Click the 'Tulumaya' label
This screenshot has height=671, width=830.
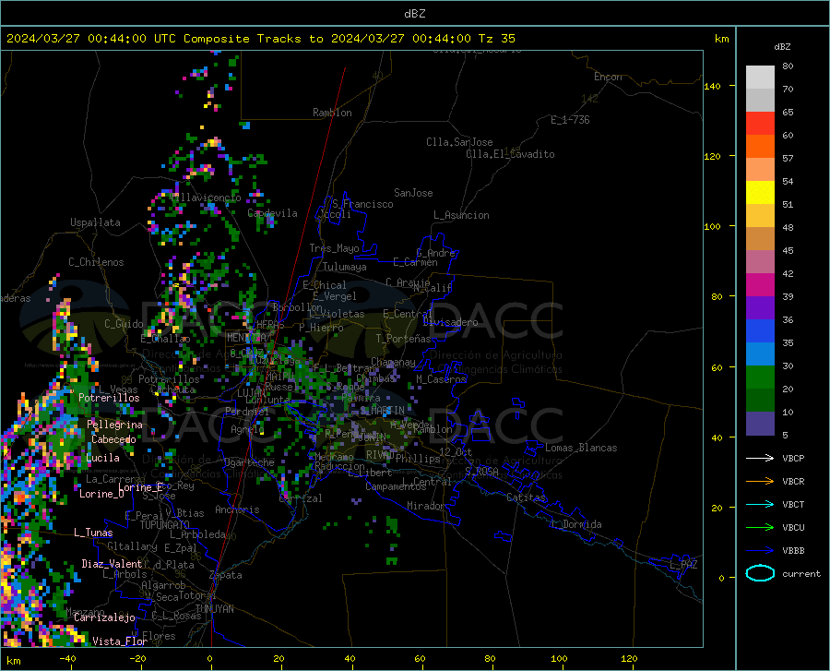pos(345,267)
